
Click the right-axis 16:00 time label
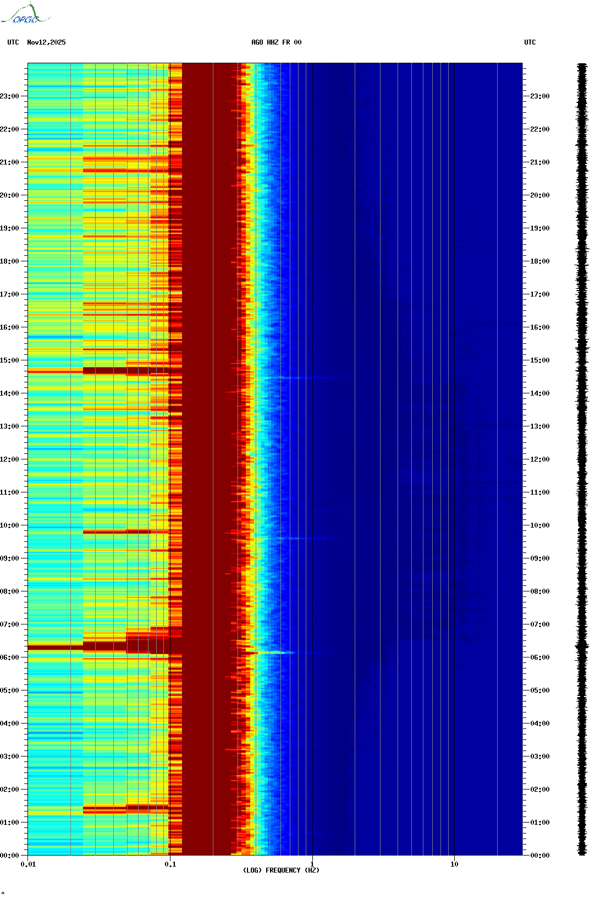pos(540,327)
